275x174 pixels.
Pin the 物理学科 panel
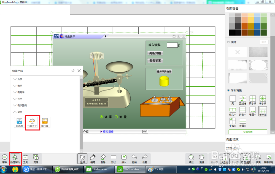[x=73, y=71]
